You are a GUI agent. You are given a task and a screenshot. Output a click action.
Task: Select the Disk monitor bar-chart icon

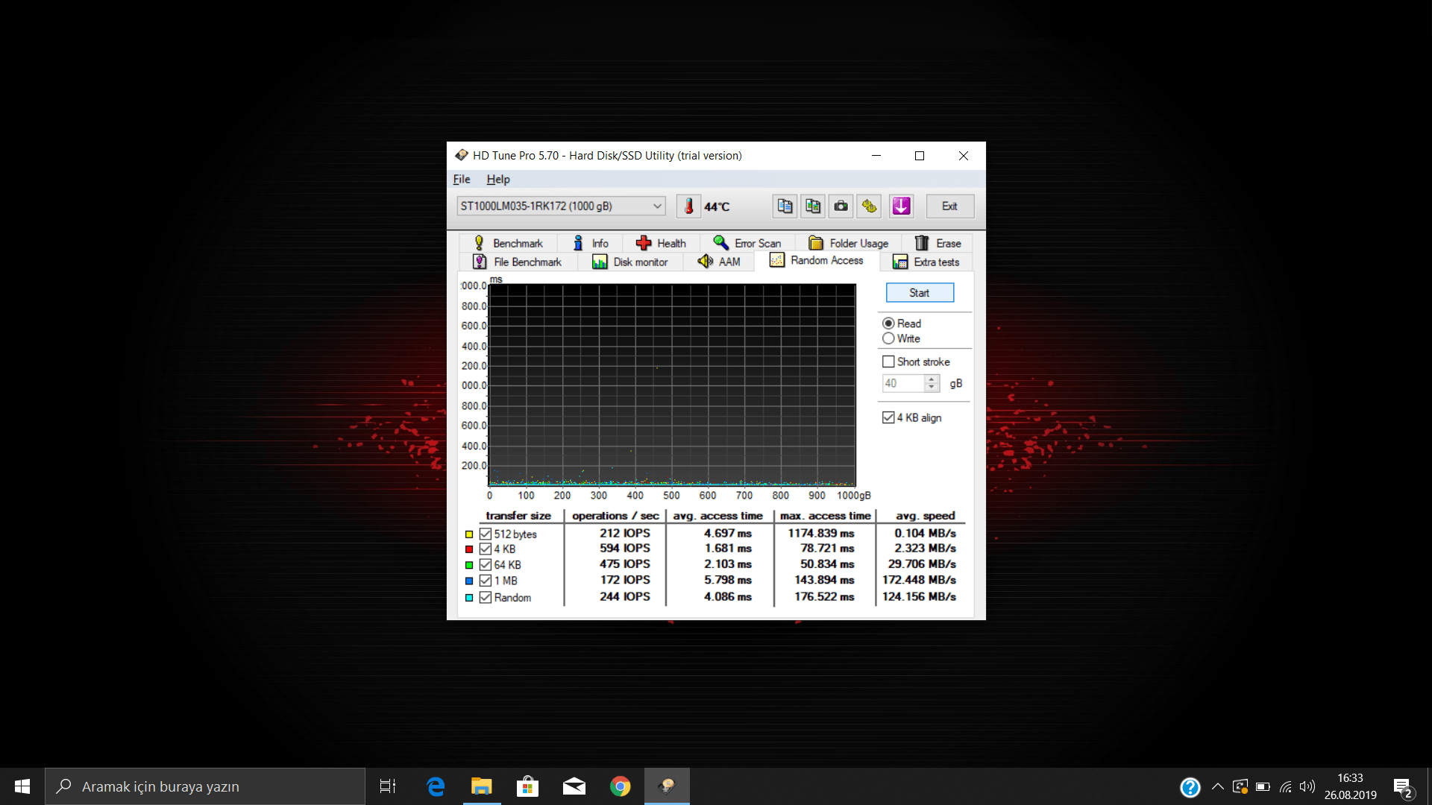[x=601, y=262]
